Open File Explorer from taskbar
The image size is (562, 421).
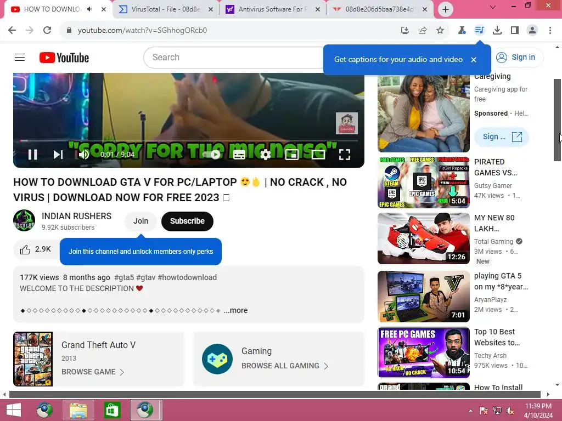tap(78, 410)
